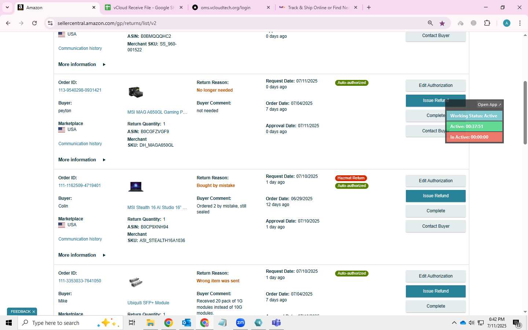Expand More information for Colin's order
This screenshot has width=528, height=330.
pyautogui.click(x=82, y=255)
